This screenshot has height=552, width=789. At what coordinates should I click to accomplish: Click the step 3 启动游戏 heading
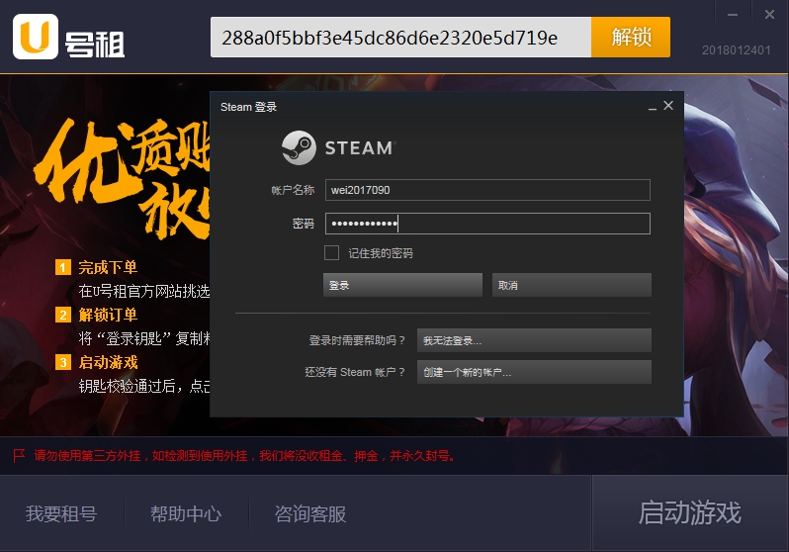click(108, 362)
